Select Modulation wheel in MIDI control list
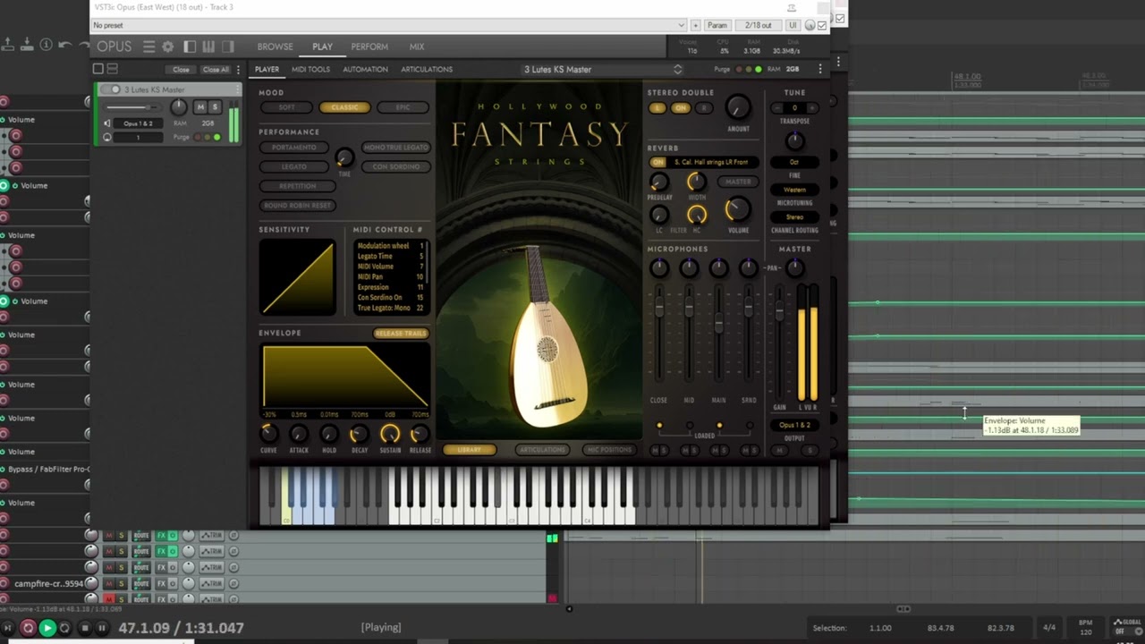The width and height of the screenshot is (1145, 644). (x=391, y=246)
